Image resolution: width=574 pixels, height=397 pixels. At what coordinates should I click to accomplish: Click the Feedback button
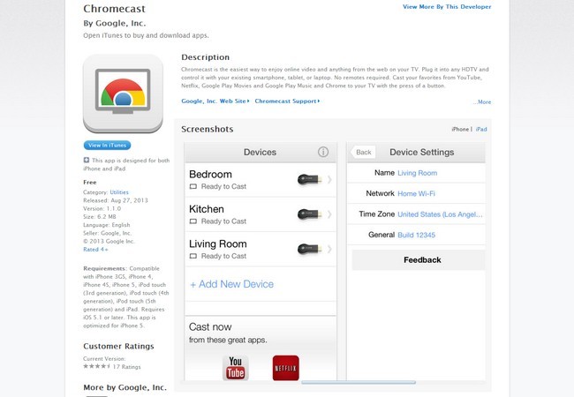coord(419,260)
